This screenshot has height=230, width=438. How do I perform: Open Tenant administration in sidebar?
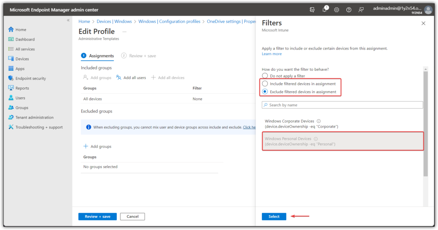coord(31,117)
